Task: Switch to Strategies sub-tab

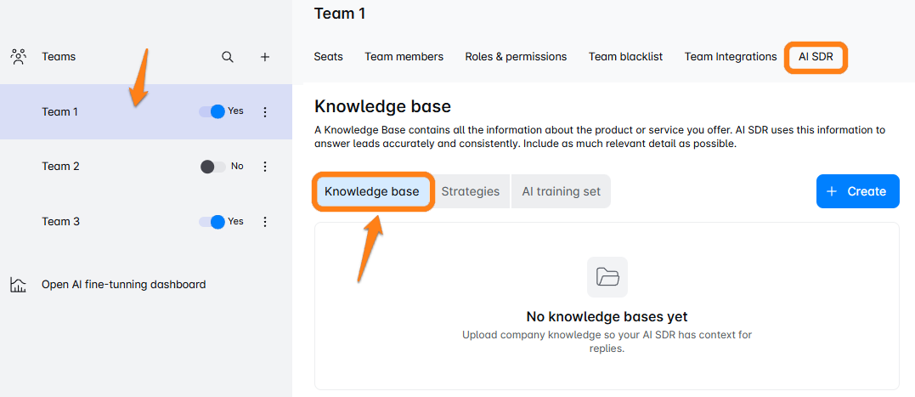Action: click(x=471, y=191)
